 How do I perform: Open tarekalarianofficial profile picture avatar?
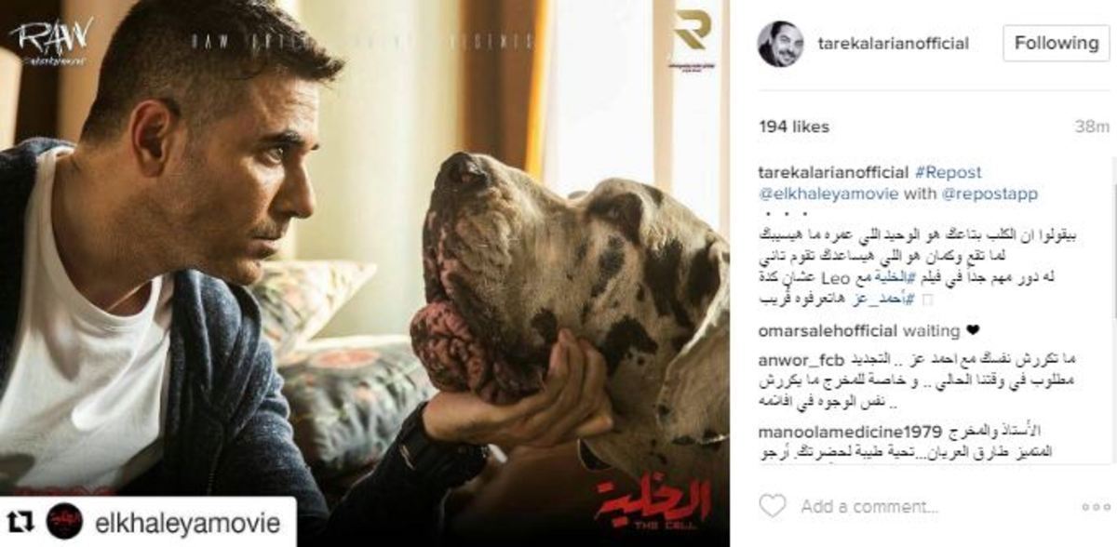coord(780,43)
